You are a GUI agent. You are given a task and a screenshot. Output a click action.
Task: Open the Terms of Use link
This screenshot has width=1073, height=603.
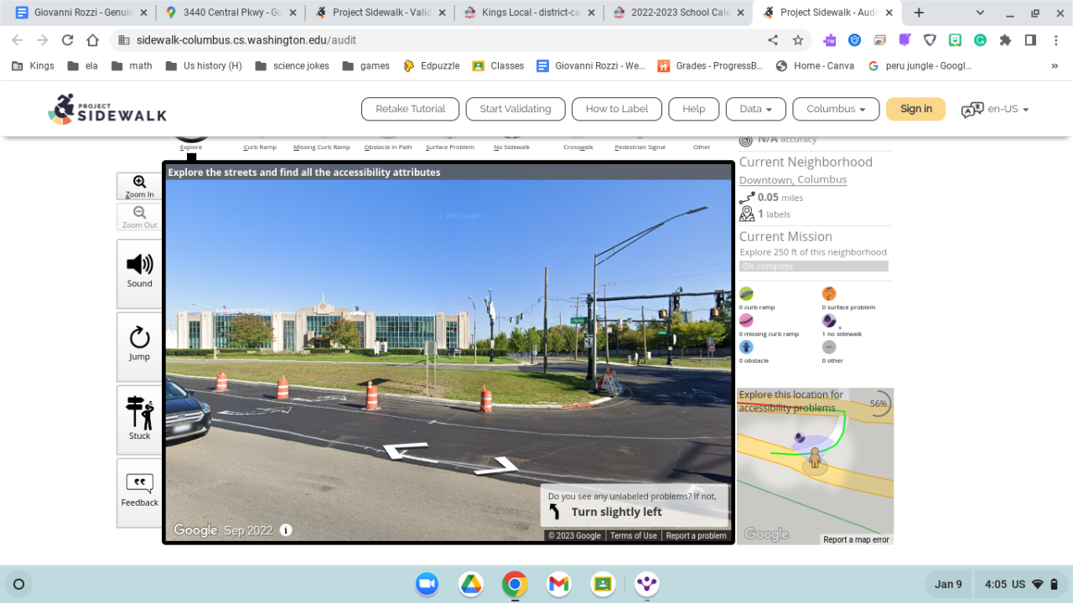(633, 536)
